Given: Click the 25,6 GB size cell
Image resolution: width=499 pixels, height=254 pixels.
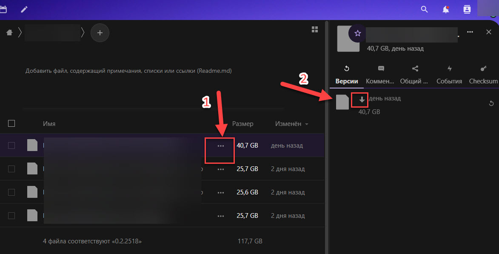Looking at the screenshot, I should [247, 192].
